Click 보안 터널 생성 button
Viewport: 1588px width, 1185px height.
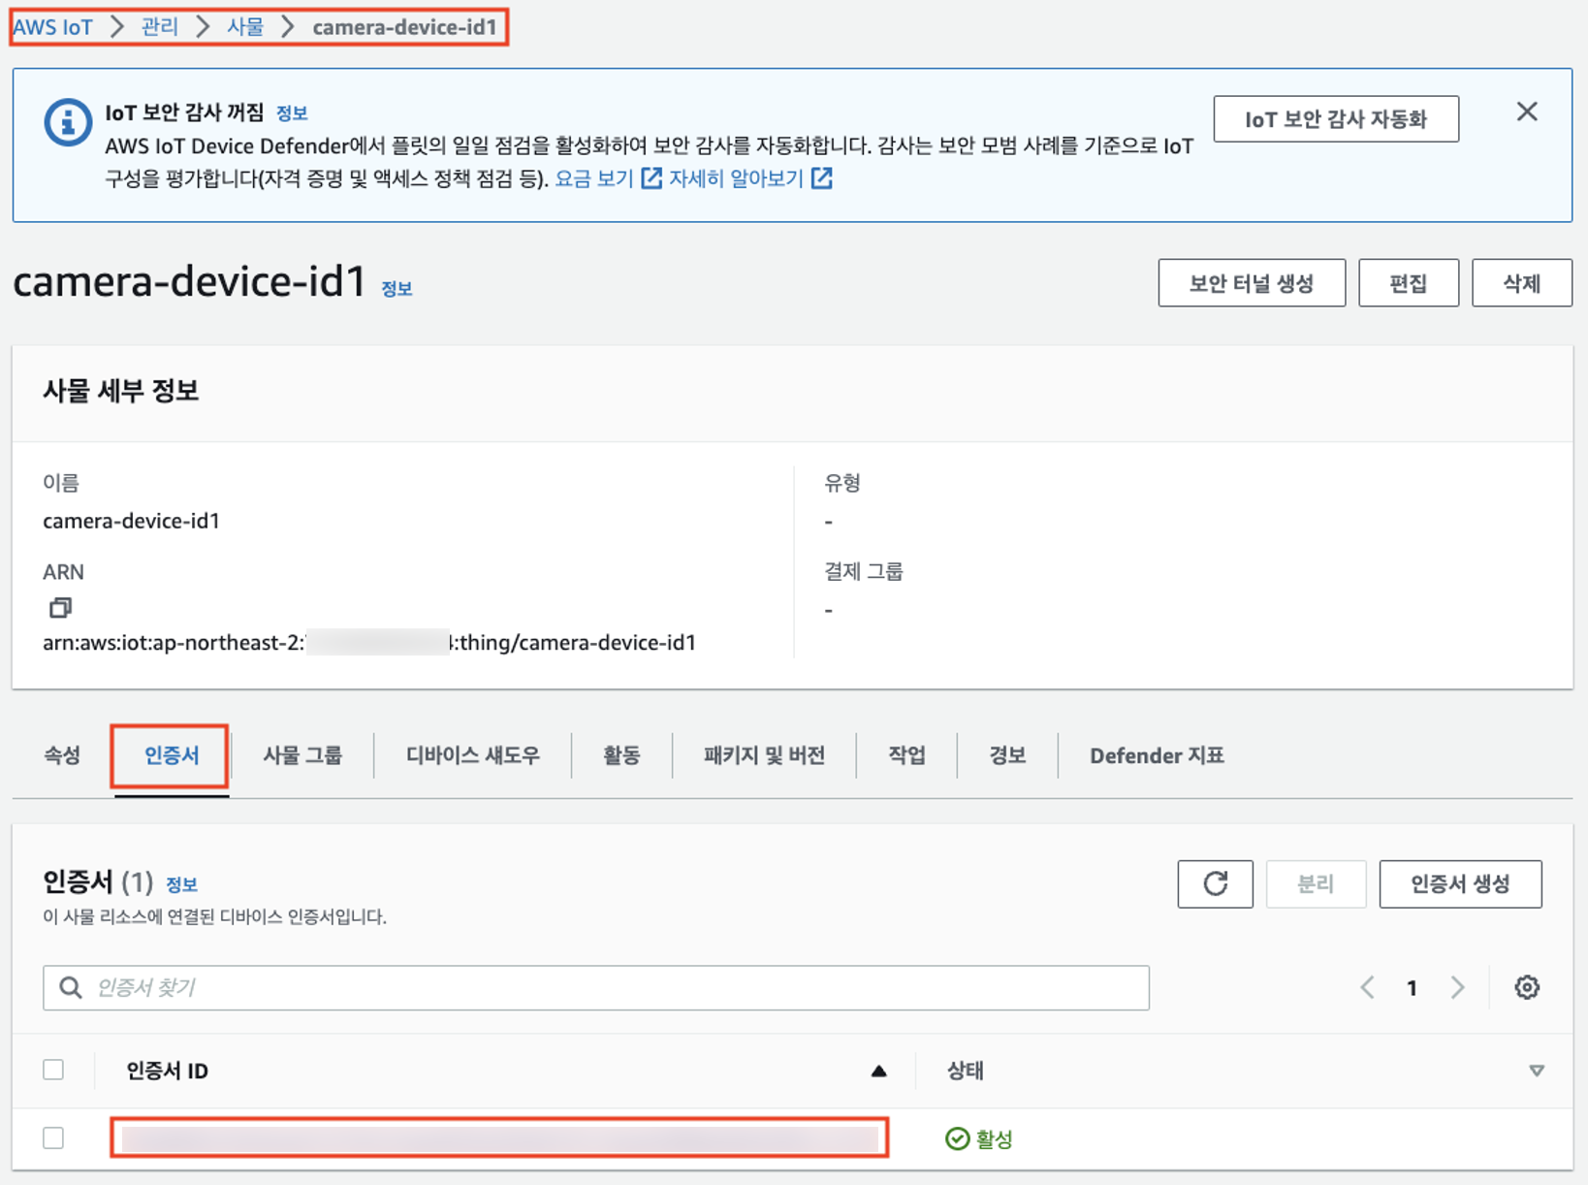click(1252, 283)
